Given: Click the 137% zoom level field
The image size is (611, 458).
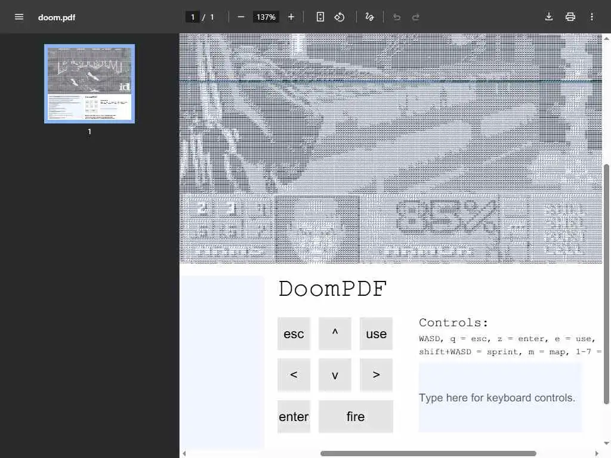Looking at the screenshot, I should coord(266,17).
